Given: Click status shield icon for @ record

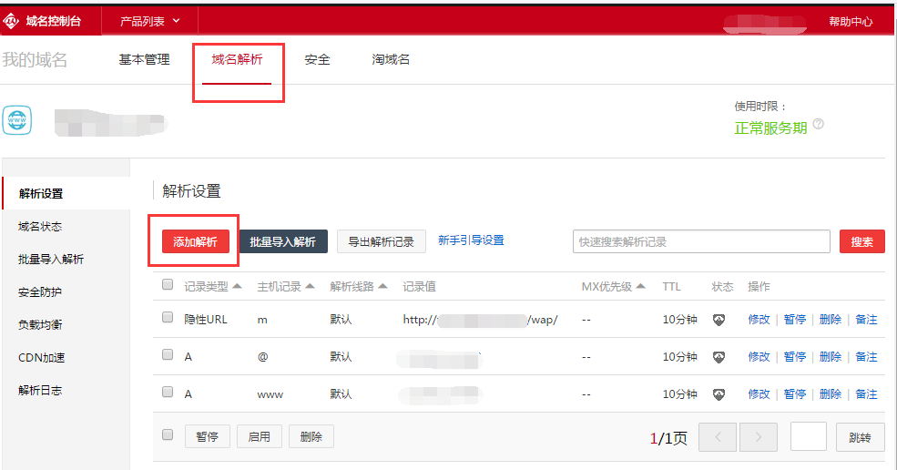Looking at the screenshot, I should coord(719,357).
